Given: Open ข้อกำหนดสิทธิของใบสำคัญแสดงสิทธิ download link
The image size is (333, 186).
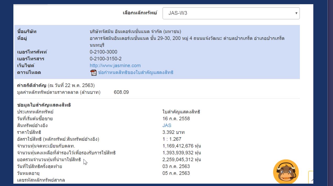Looking at the screenshot, I should click(136, 73).
